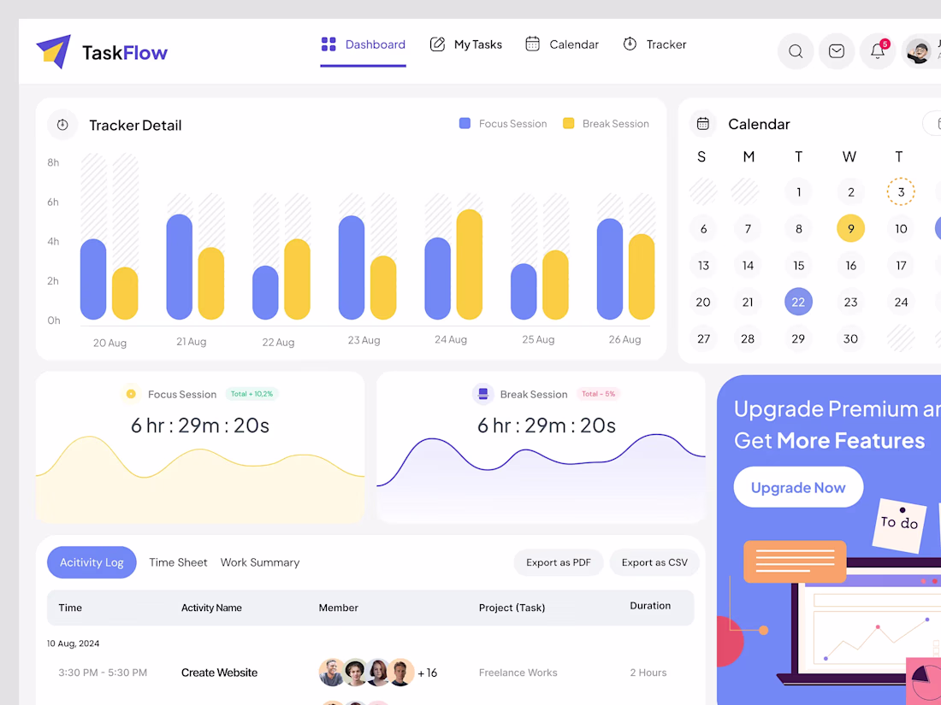Click the 3:30 PM - 5:30 PM time cell
The image size is (941, 705).
(x=103, y=673)
